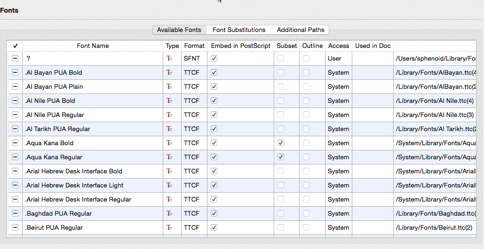Select the .Arial Hebrew Desk Interface Regular row
Viewport: 484px width, 249px height.
tap(78, 200)
